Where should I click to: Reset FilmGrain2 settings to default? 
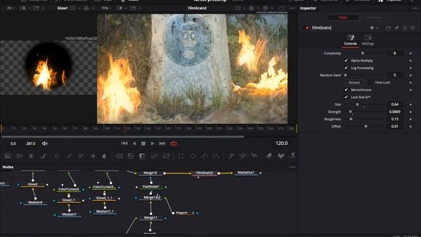[413, 28]
